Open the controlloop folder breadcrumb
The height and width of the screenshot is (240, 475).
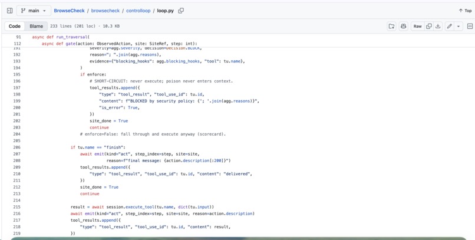[138, 11]
